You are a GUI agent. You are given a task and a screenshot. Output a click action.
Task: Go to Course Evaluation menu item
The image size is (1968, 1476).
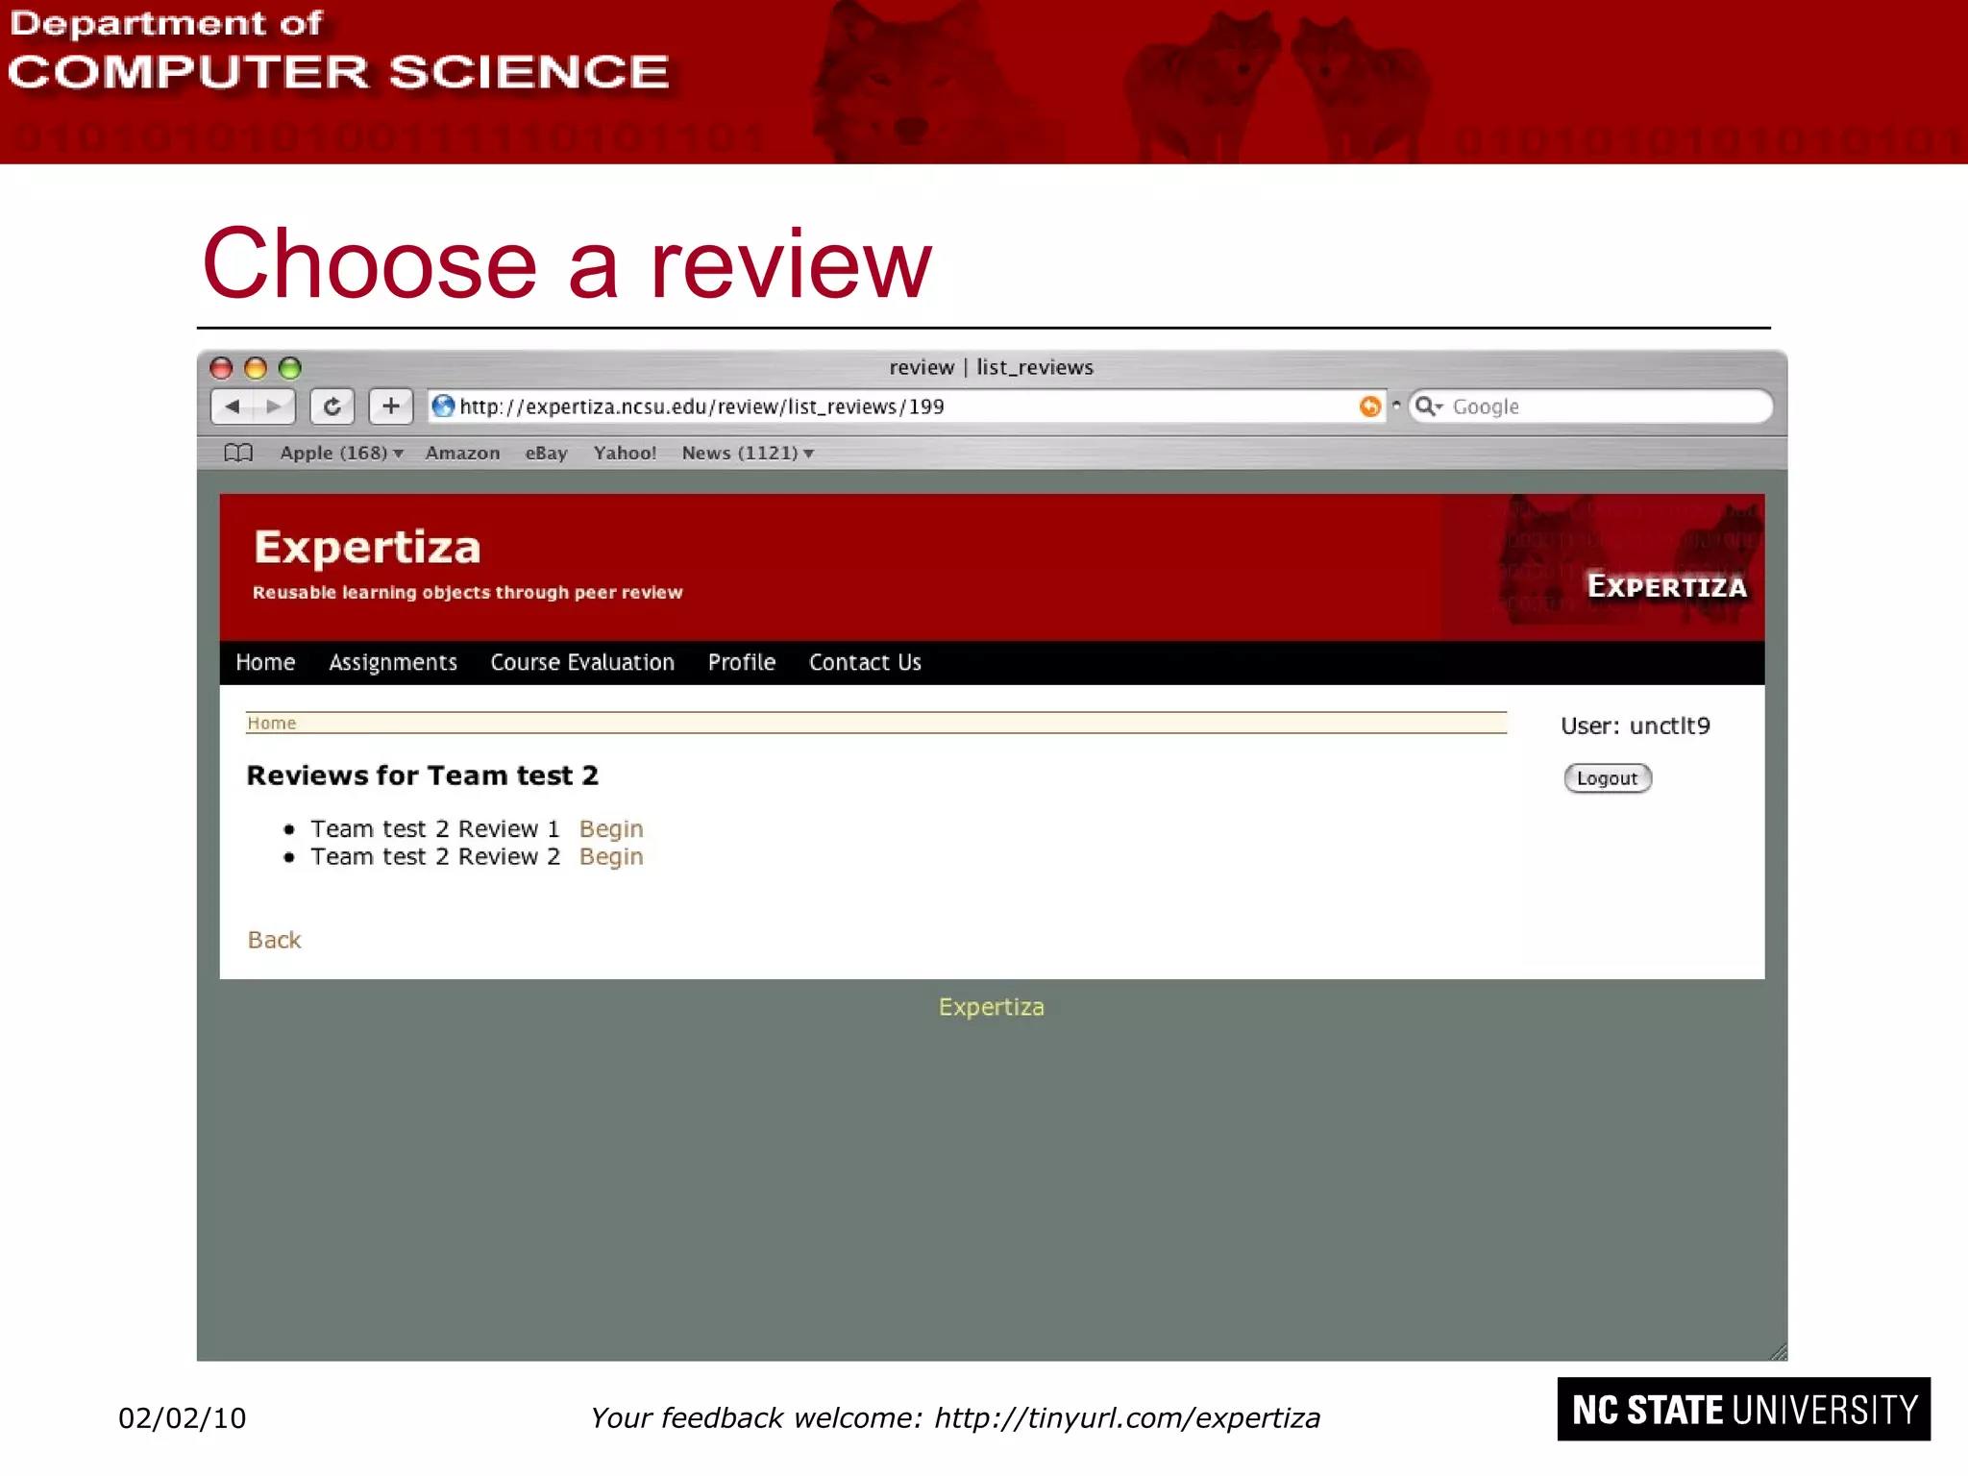[582, 662]
